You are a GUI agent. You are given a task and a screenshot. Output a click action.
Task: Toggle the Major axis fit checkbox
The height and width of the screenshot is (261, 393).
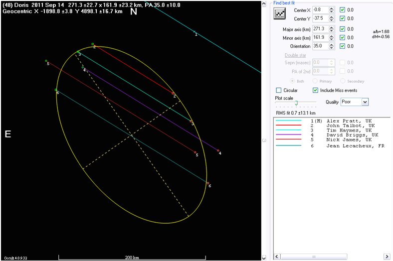click(342, 29)
